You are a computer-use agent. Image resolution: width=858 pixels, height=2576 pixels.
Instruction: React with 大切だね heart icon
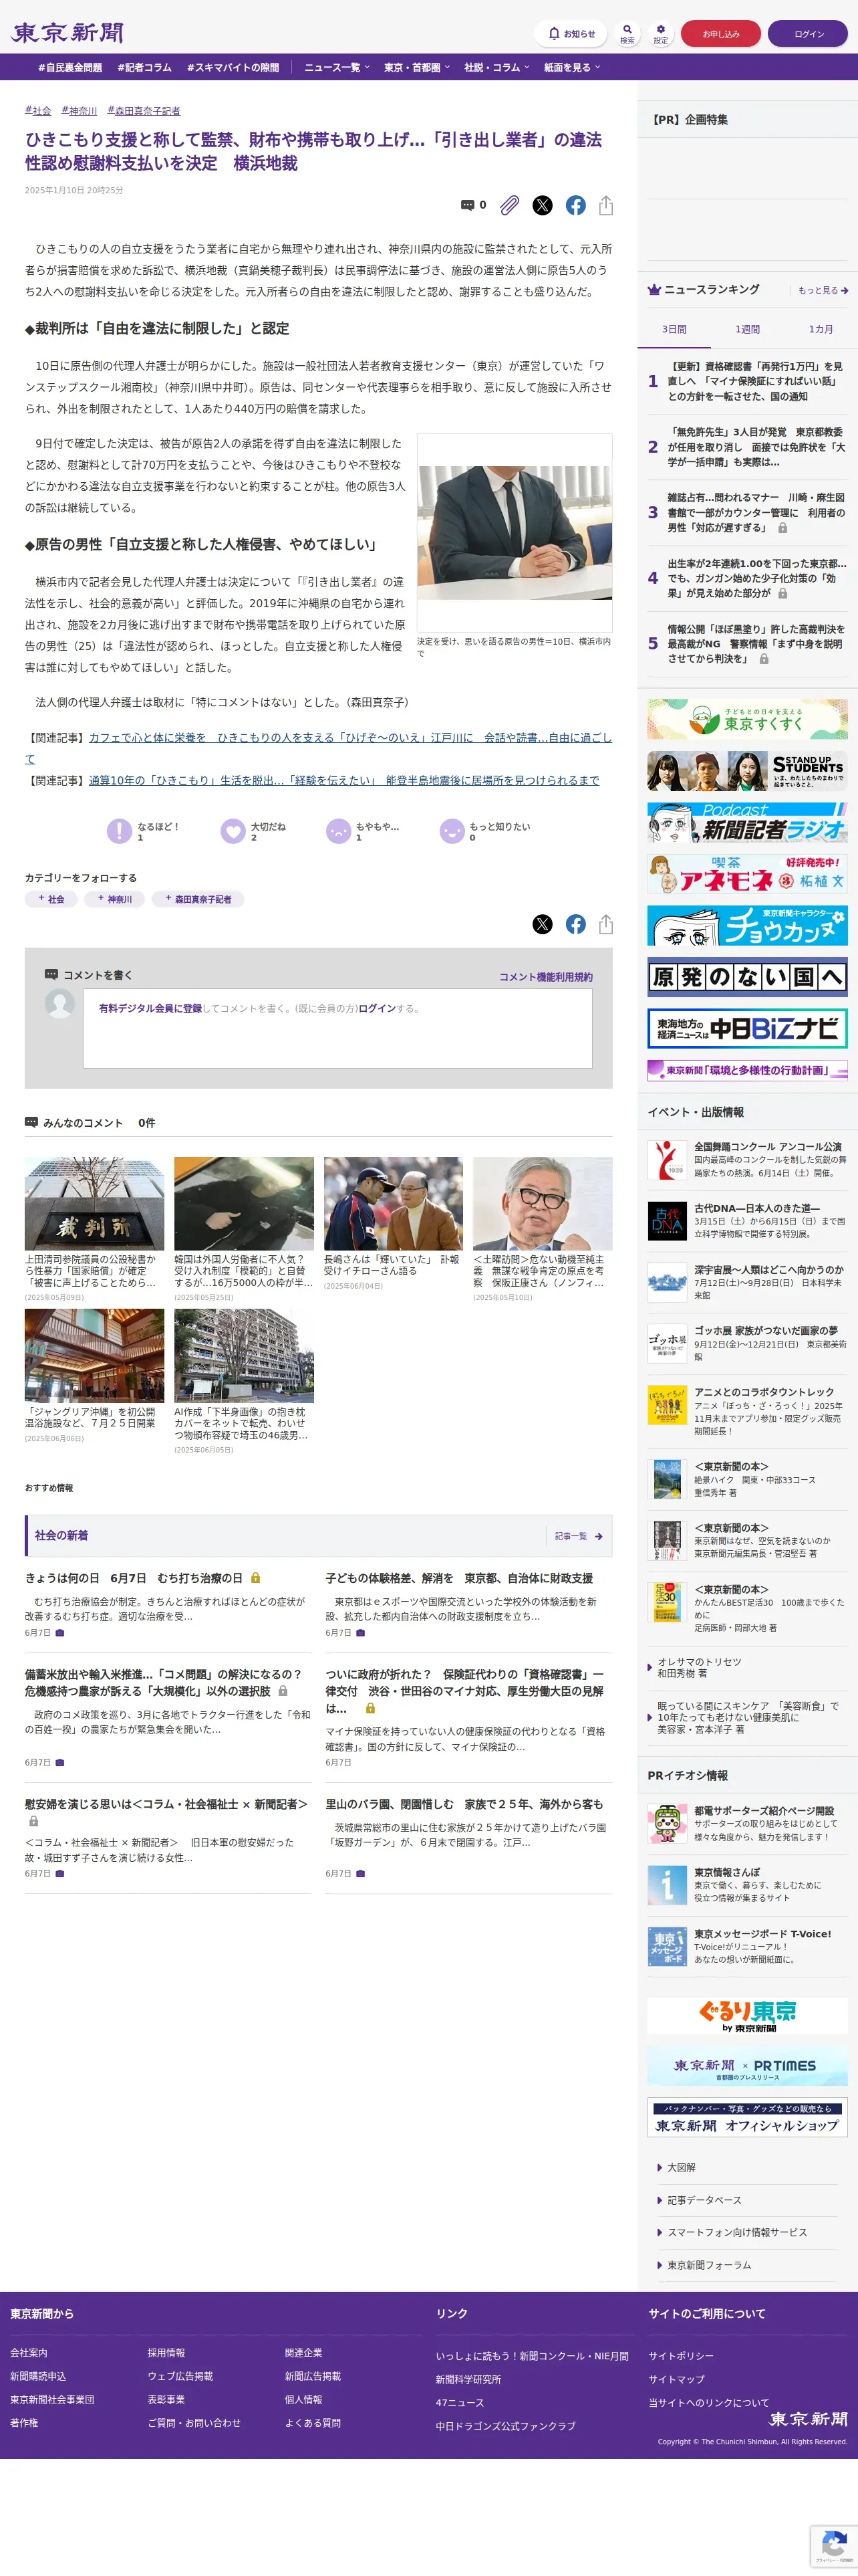point(233,831)
